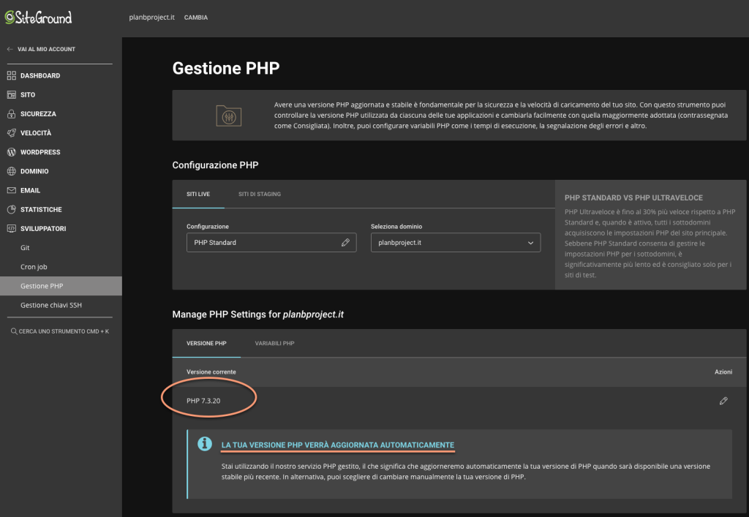
Task: Click the Sito window icon
Action: [12, 94]
